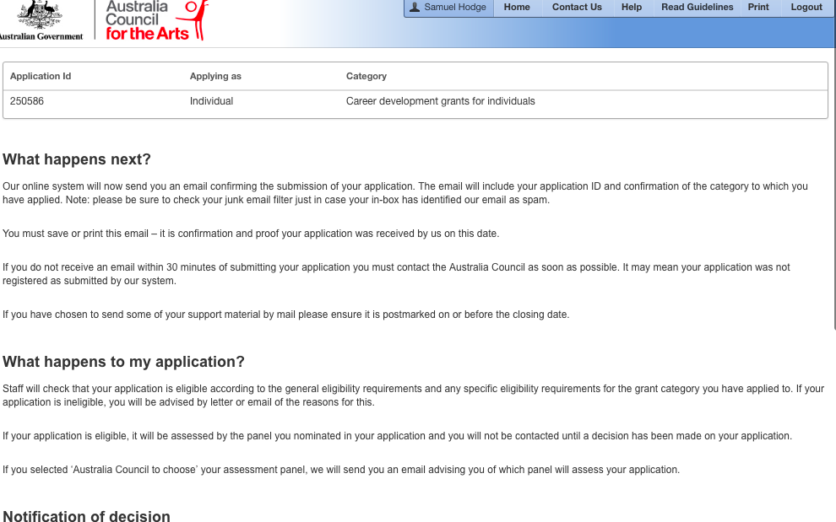
Task: Select application id value 250586
Action: point(27,101)
